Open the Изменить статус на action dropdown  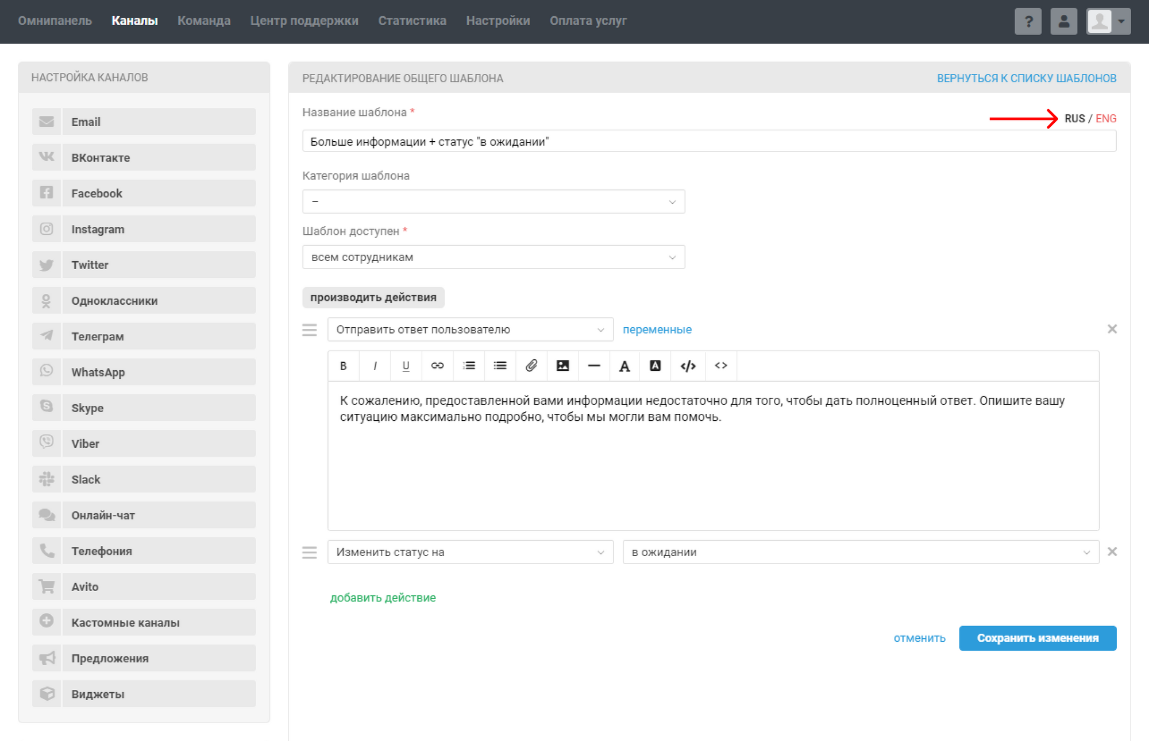pyautogui.click(x=471, y=552)
